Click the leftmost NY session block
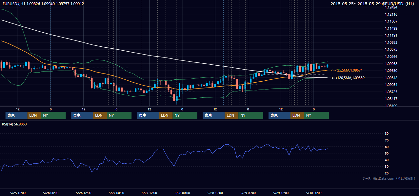 coord(53,115)
